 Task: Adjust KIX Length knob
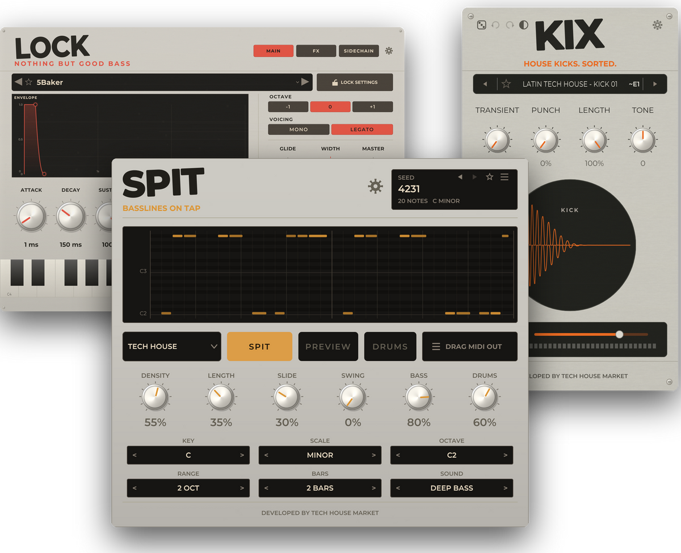tap(594, 140)
